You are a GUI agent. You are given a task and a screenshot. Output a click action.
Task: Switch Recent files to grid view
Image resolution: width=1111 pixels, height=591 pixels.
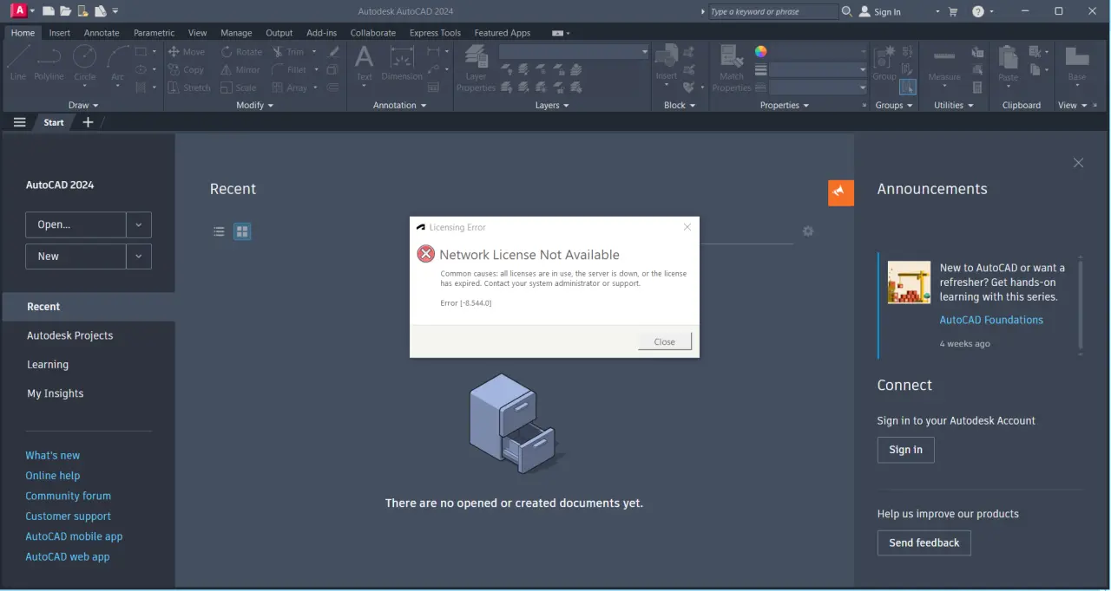(x=242, y=231)
